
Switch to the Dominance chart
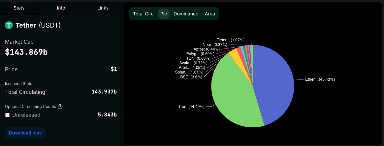[186, 14]
